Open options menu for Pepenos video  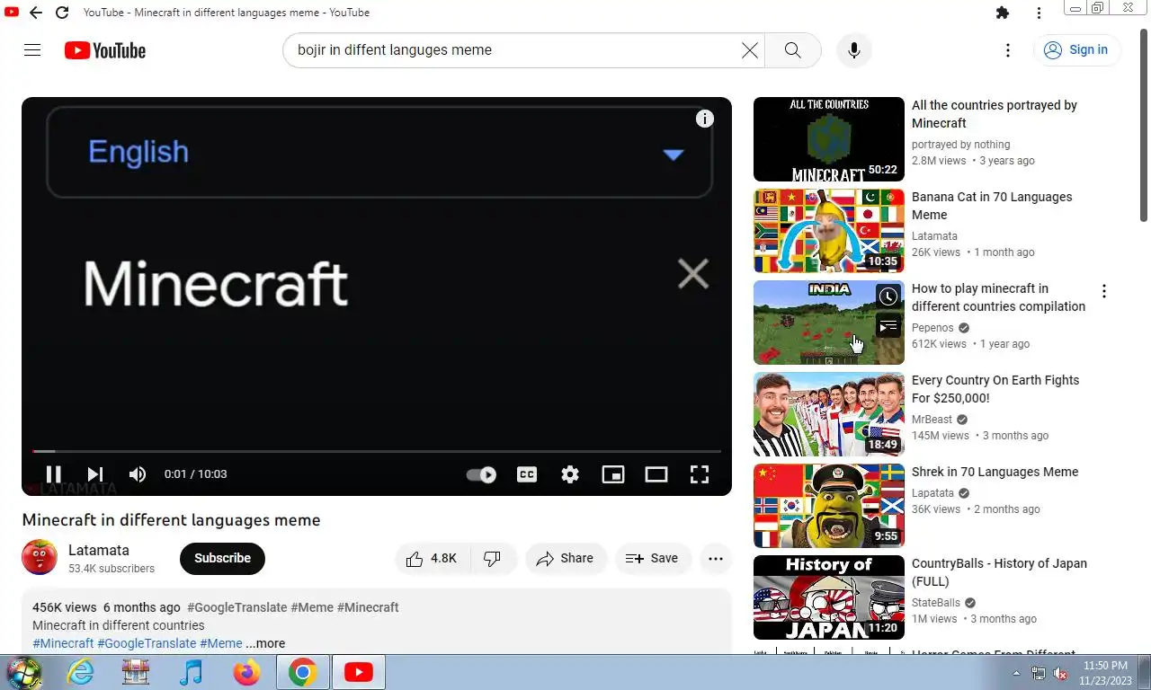1103,291
